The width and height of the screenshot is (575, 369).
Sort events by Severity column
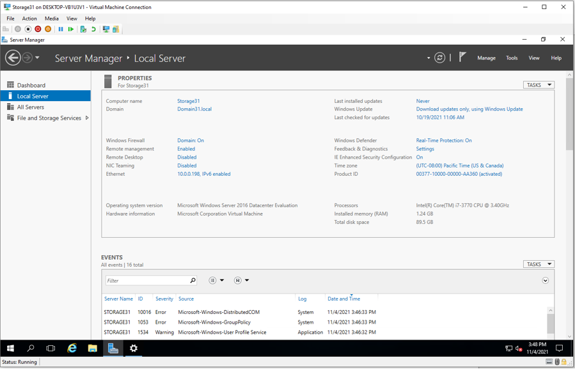(x=164, y=299)
